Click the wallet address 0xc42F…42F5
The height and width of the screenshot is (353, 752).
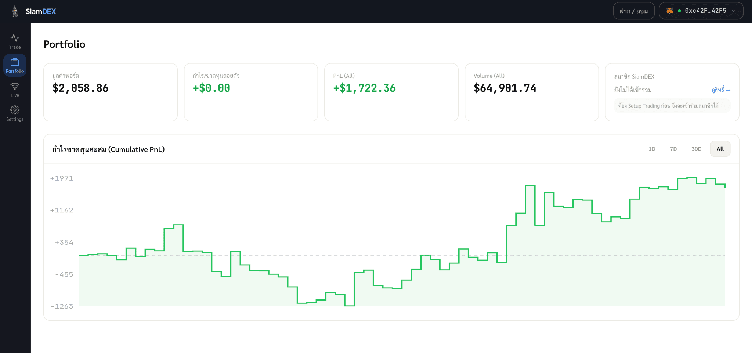(705, 11)
